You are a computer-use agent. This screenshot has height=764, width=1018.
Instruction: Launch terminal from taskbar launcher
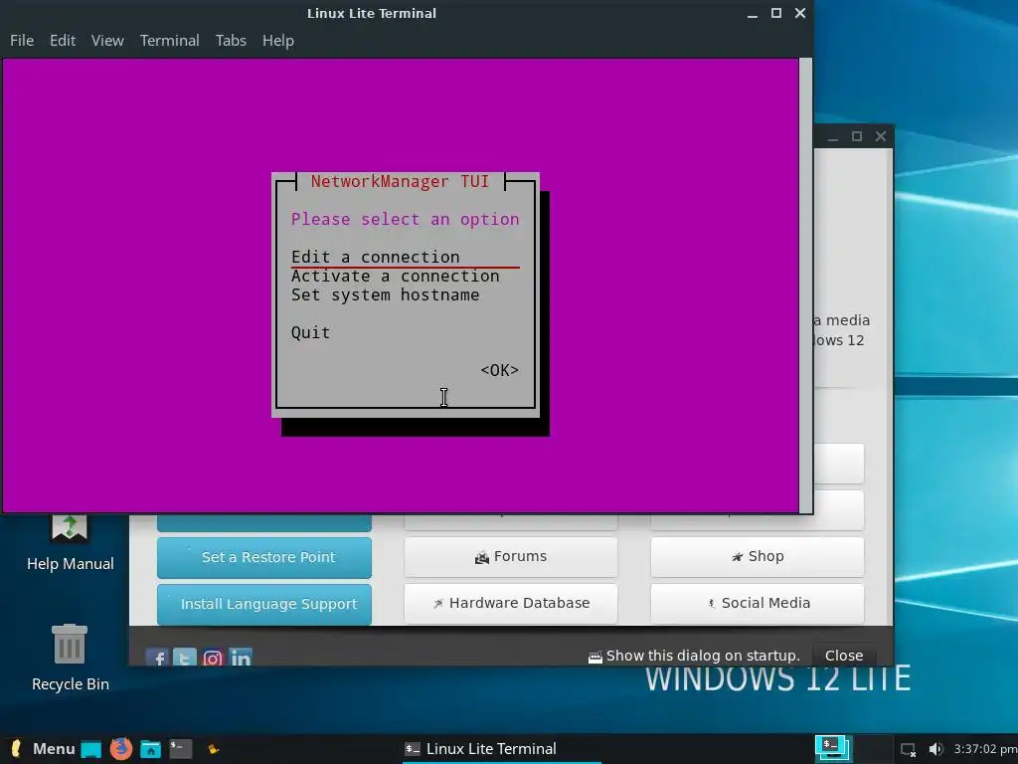tap(181, 749)
